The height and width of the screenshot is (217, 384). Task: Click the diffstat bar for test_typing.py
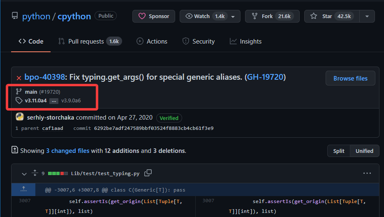point(58,173)
